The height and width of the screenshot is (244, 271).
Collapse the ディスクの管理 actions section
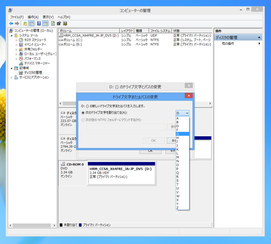point(259,37)
